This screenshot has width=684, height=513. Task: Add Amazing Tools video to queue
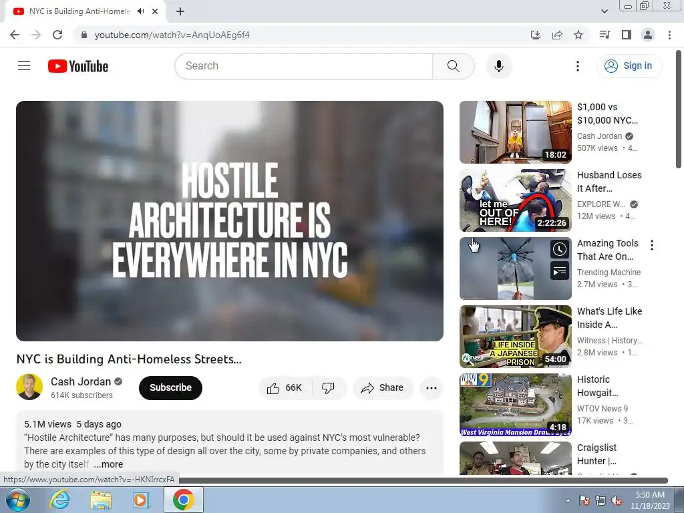(x=560, y=271)
